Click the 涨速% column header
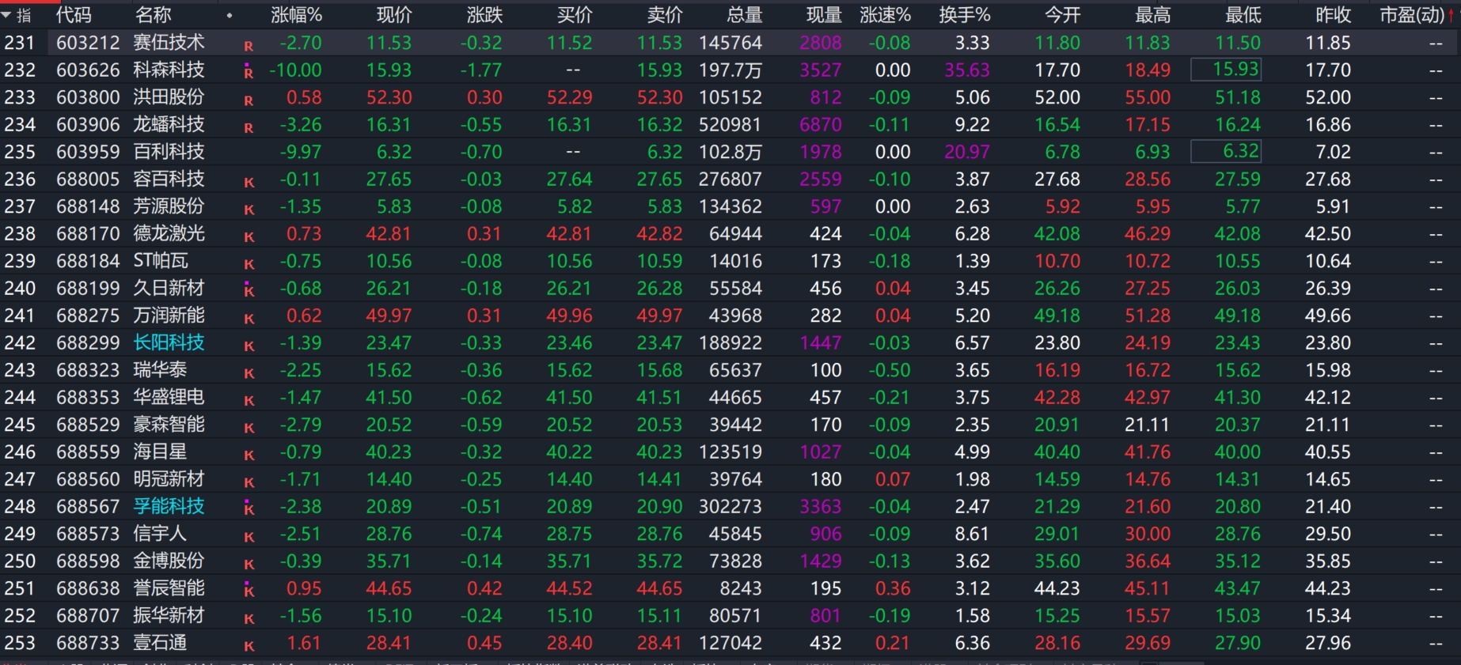Viewport: 1461px width, 665px height. click(x=885, y=15)
